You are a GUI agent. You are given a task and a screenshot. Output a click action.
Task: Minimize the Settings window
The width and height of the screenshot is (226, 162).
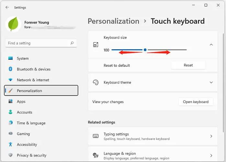193,5
